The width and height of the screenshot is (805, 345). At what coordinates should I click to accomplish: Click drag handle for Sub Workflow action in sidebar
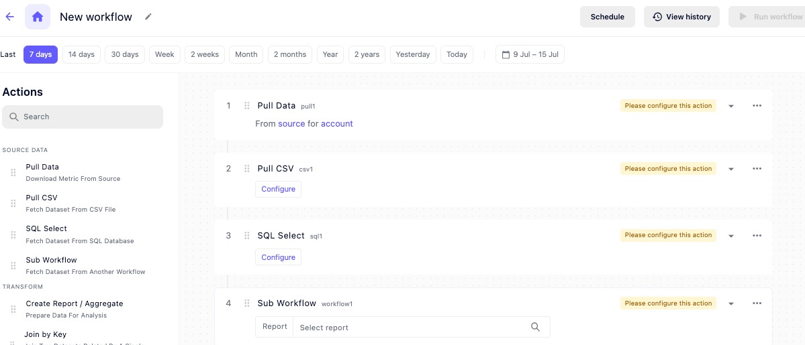click(13, 265)
